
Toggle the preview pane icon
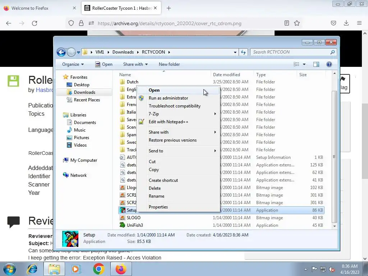tap(316, 64)
